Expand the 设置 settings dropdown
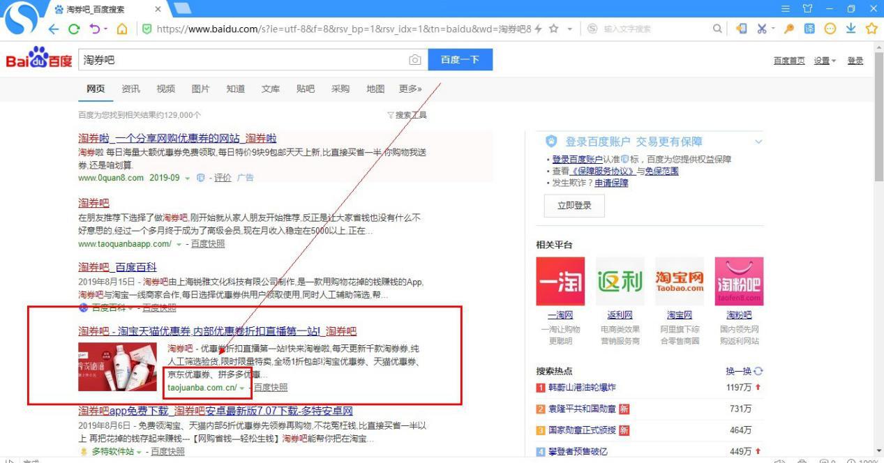The image size is (884, 463). 824,61
